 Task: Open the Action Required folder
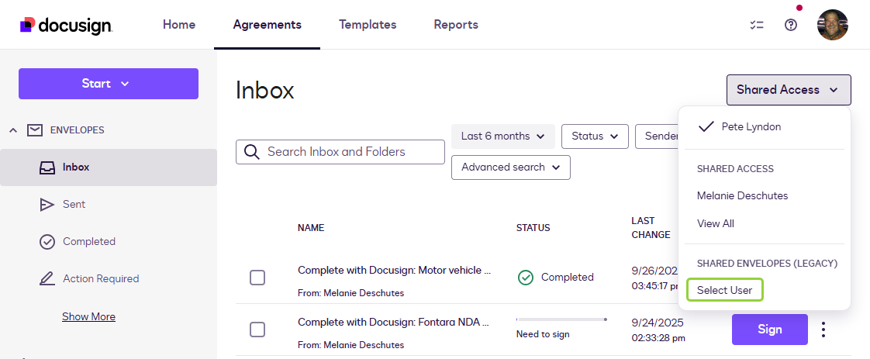(x=101, y=279)
